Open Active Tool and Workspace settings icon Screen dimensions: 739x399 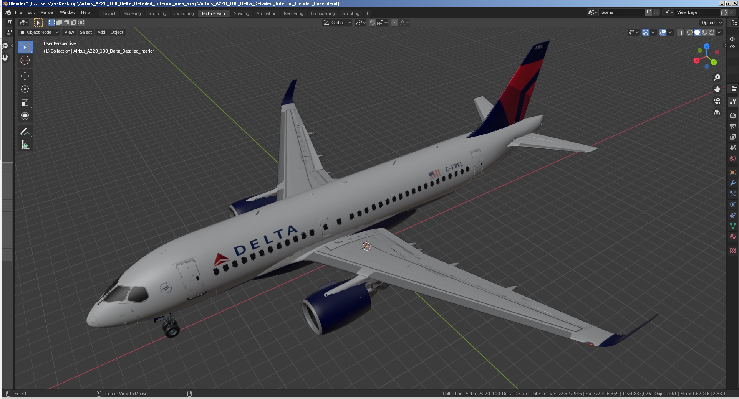click(733, 102)
